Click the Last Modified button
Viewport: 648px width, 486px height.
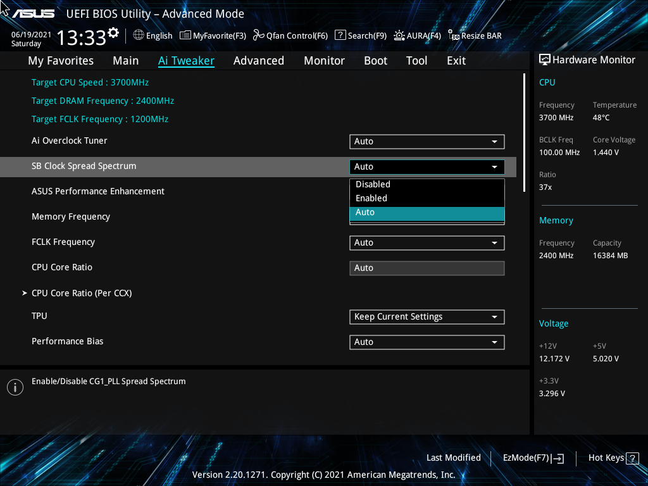coord(453,458)
